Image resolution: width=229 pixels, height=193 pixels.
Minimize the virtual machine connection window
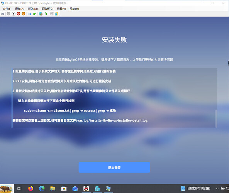[203, 3]
